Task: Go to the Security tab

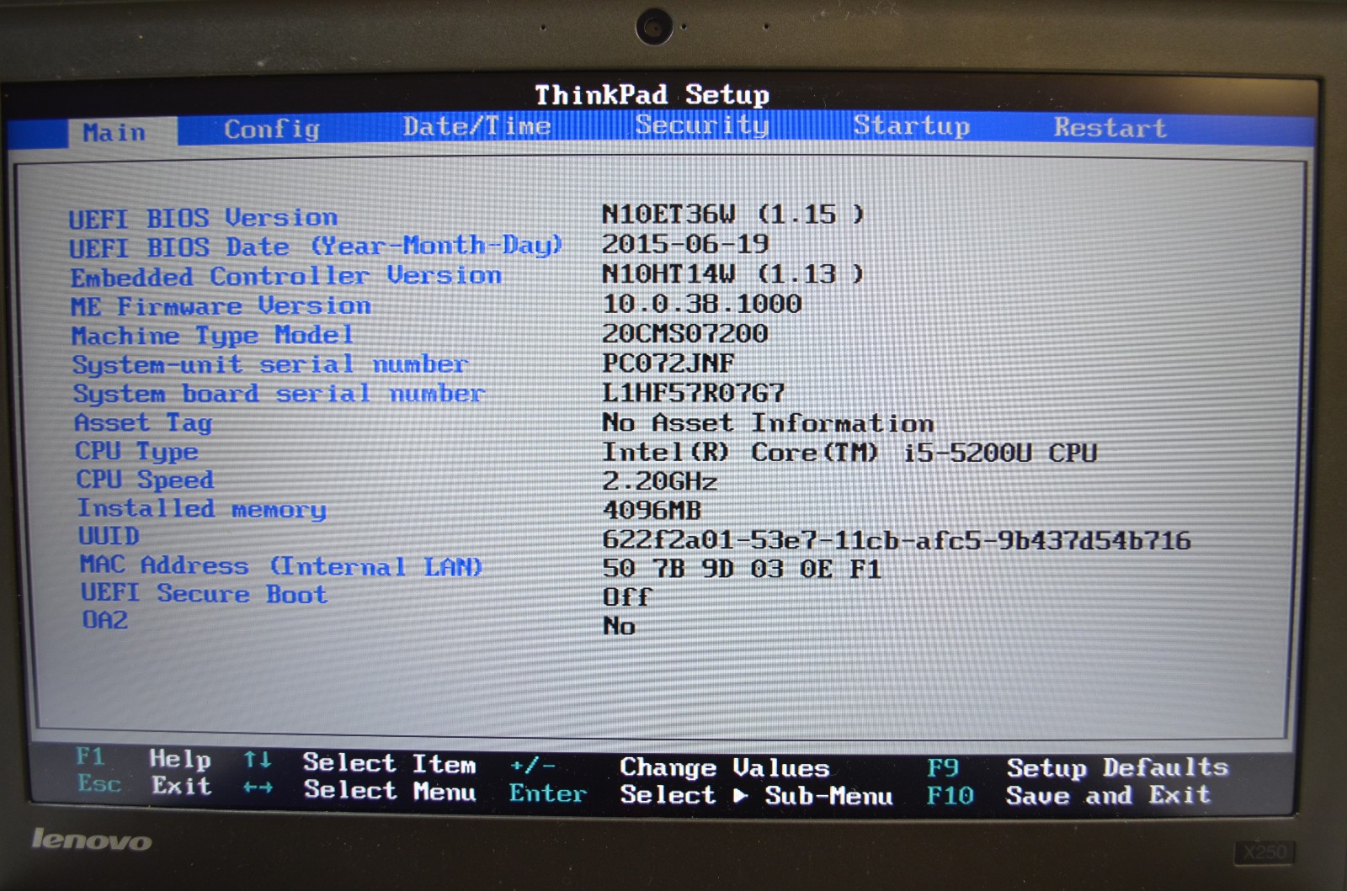Action: (x=702, y=125)
